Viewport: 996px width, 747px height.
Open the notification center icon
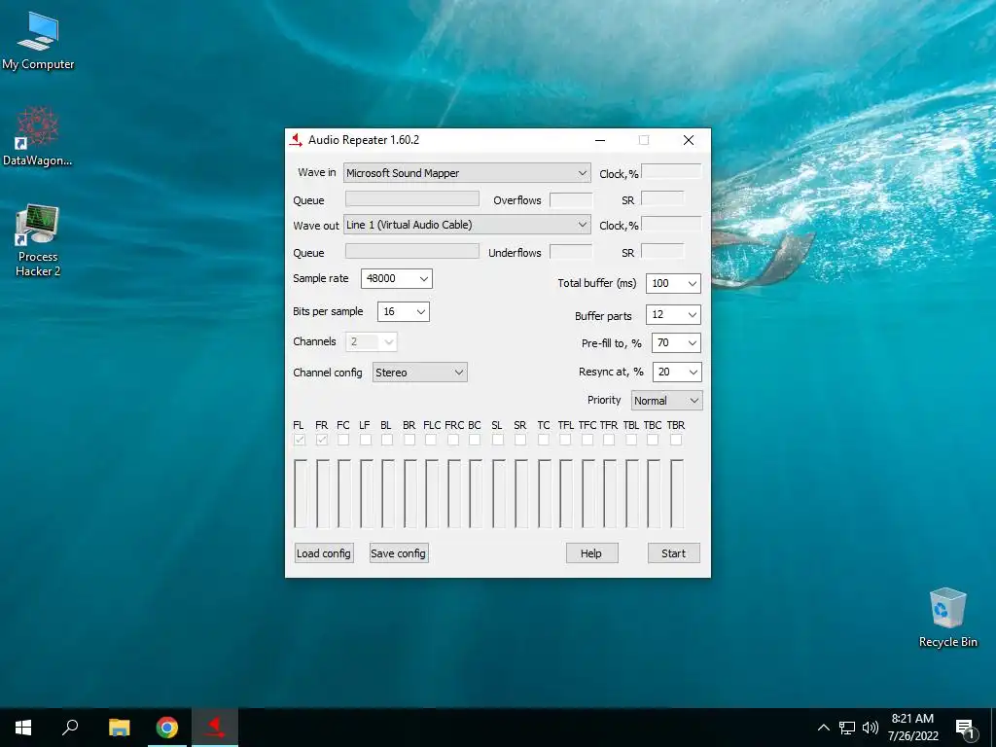pyautogui.click(x=966, y=728)
